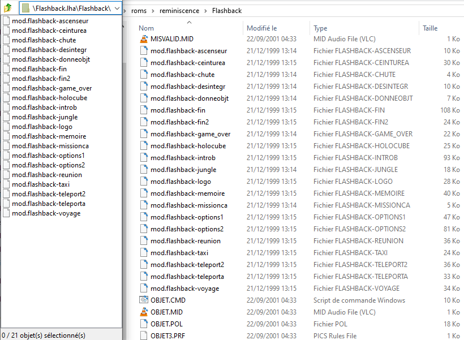Select mod.flashback-reunion file name in Explorer

click(x=186, y=241)
